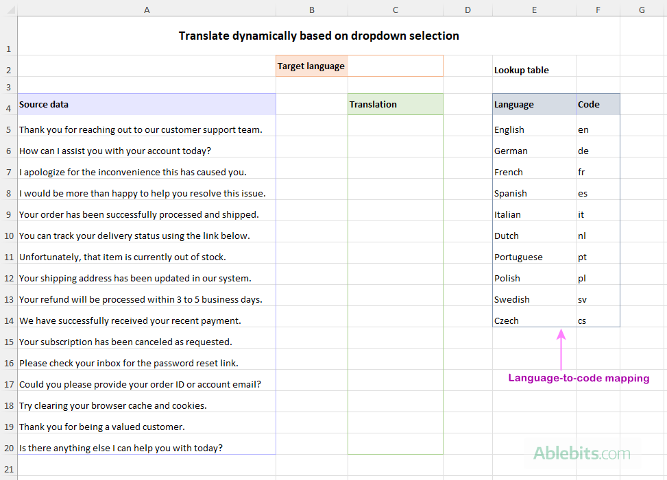Select the 'Source data' header cell
This screenshot has width=667, height=480.
click(147, 105)
